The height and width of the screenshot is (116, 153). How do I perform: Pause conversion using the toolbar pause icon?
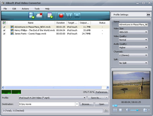[69, 16]
